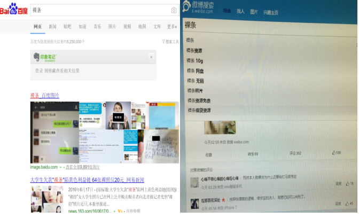Open the 贴吧 tab
The width and height of the screenshot is (359, 218).
[x=67, y=27]
